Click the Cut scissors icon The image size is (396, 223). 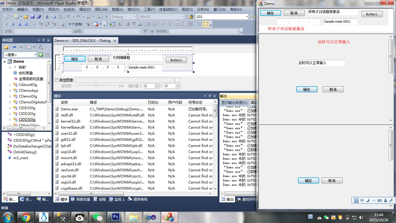(x=47, y=17)
